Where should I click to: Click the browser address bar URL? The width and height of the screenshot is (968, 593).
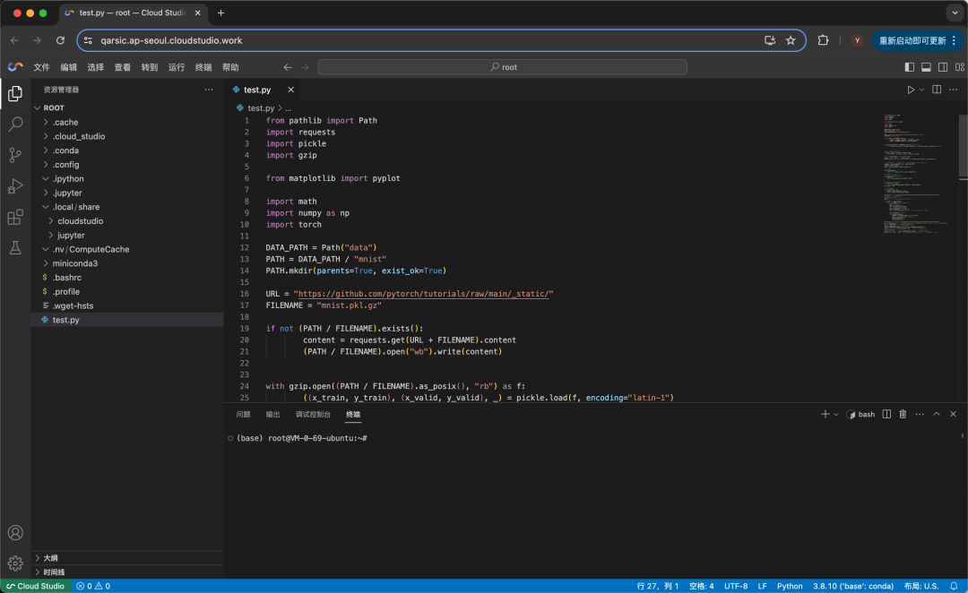[171, 40]
